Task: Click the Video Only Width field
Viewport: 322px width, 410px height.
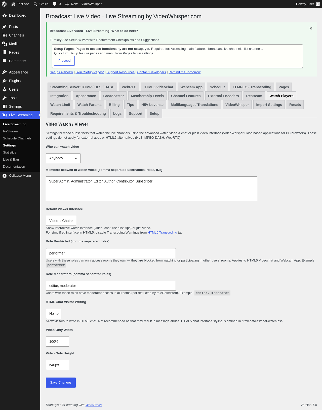Action: (x=58, y=342)
